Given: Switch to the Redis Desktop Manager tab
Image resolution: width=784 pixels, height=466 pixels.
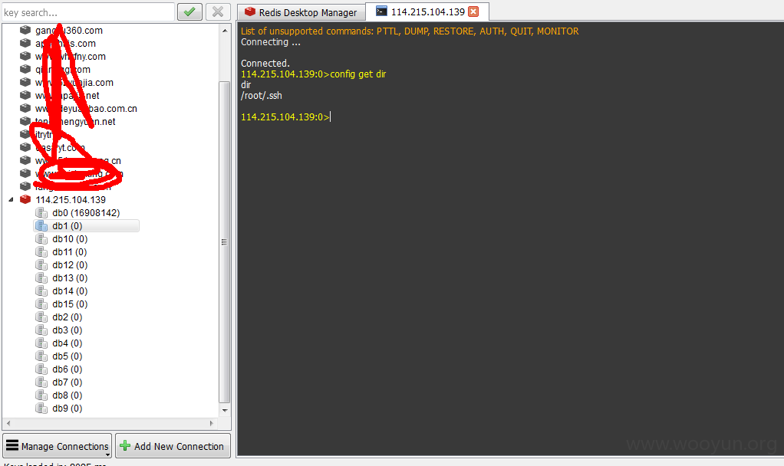Looking at the screenshot, I should coord(301,12).
